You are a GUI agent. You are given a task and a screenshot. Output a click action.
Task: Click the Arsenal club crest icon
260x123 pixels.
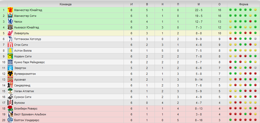(x=10, y=80)
